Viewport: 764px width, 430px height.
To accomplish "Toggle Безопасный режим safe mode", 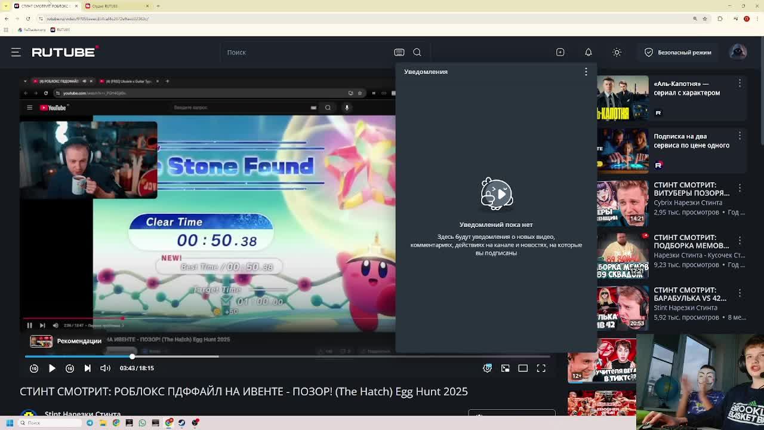I will pyautogui.click(x=677, y=53).
